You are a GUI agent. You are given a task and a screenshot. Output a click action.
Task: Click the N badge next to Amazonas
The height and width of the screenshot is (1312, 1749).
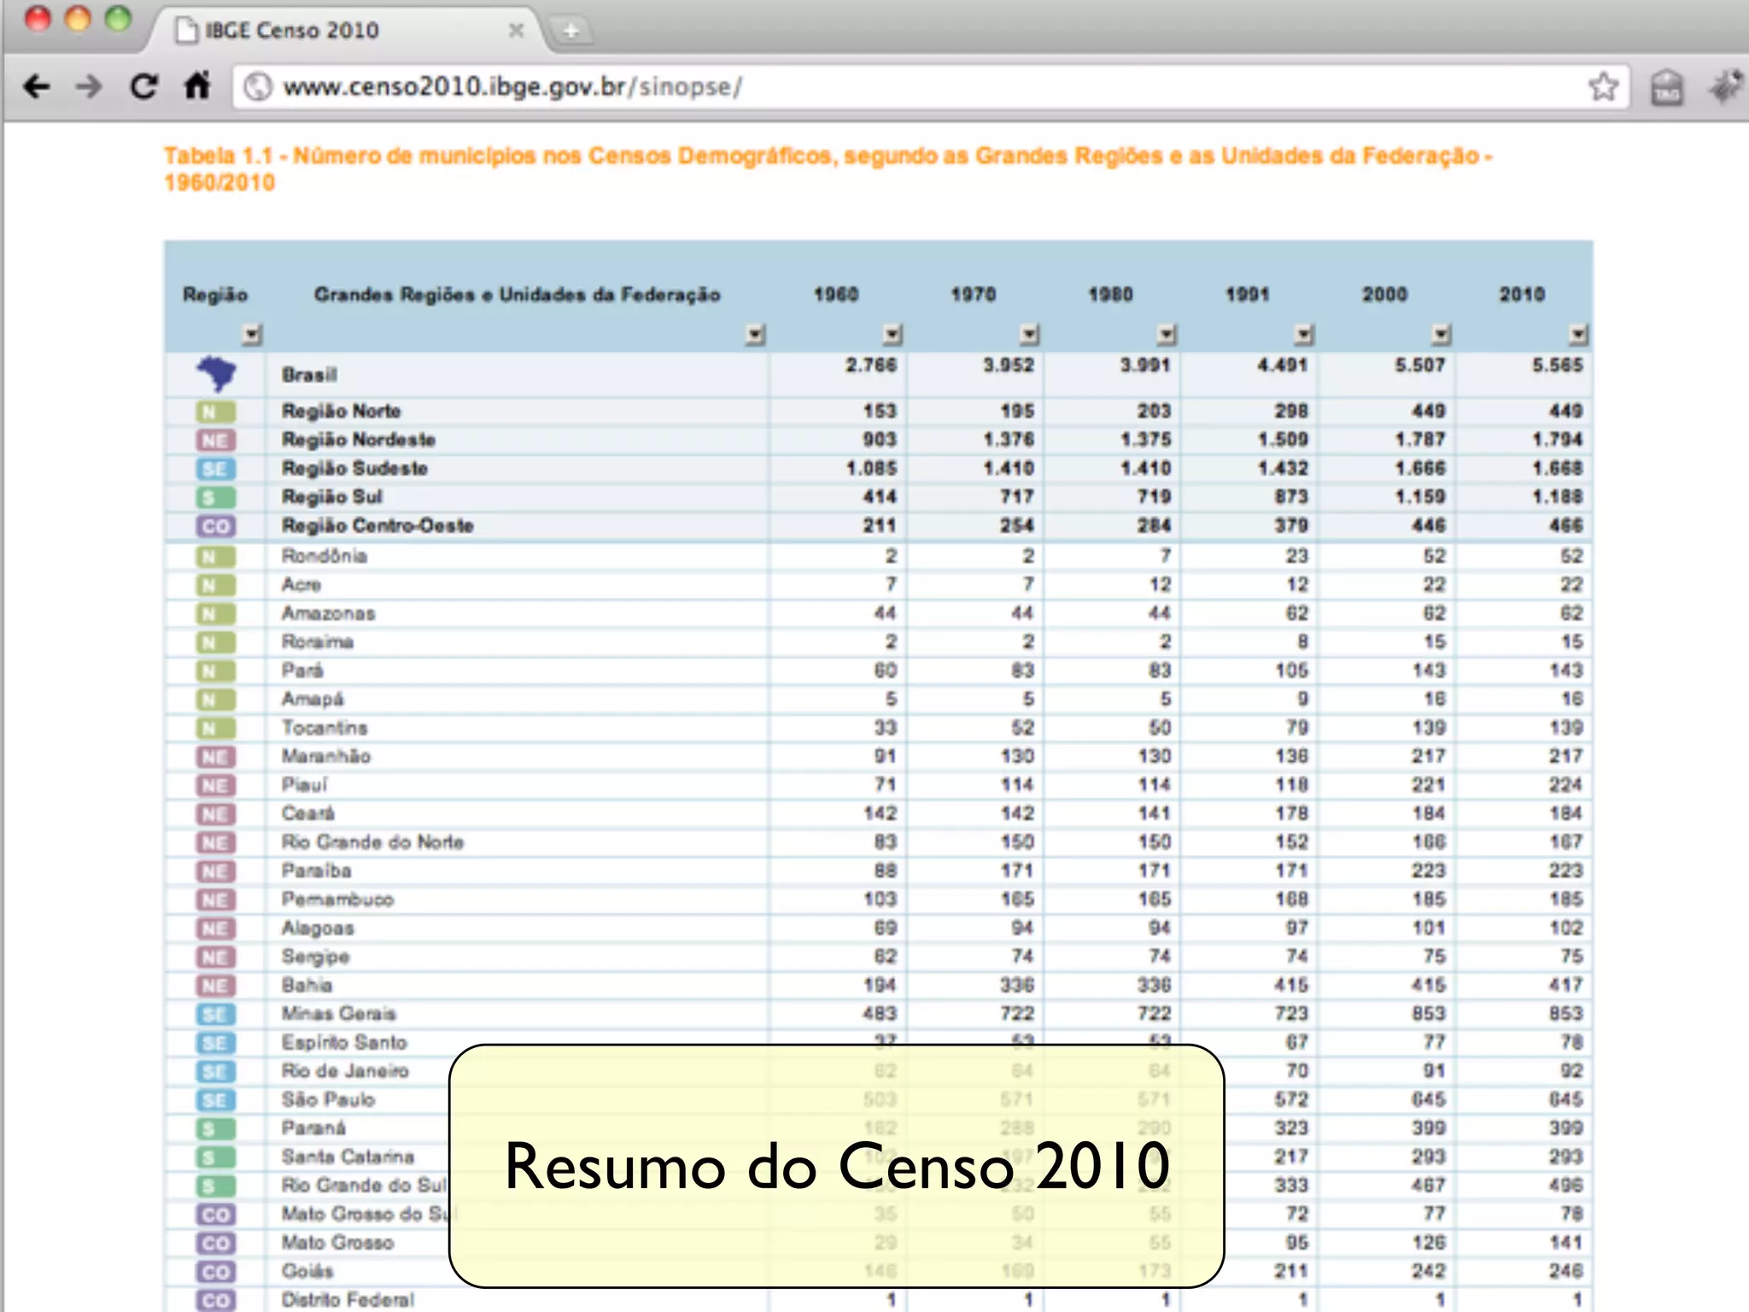coord(215,615)
